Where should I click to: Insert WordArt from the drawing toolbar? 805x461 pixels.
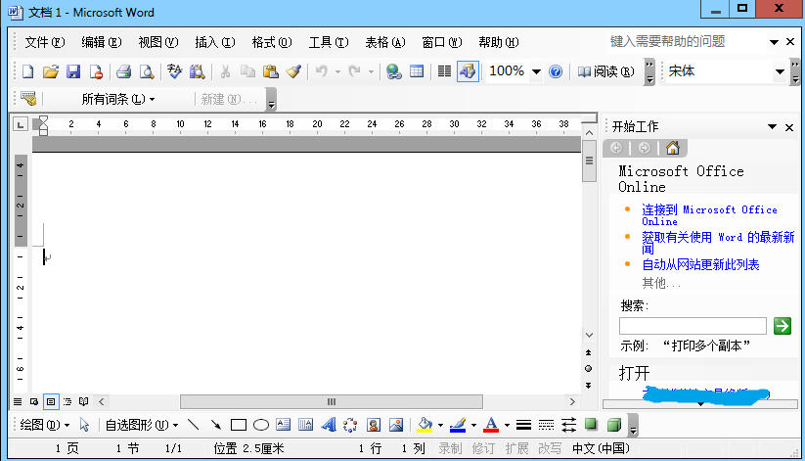329,425
